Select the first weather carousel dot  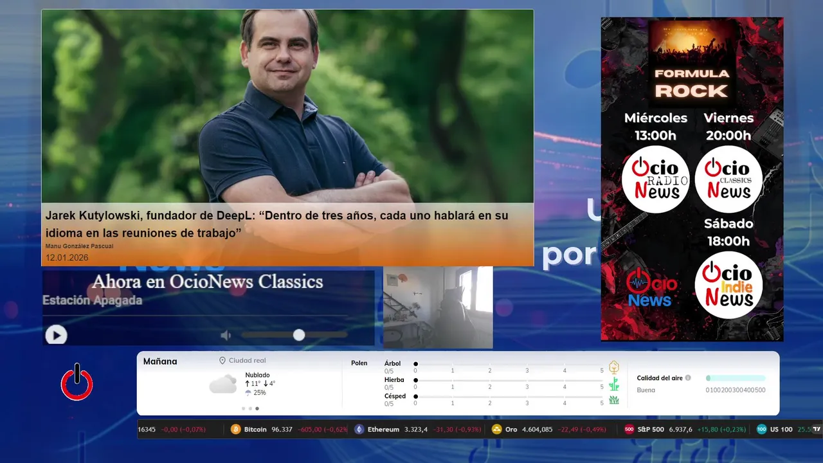pyautogui.click(x=243, y=408)
